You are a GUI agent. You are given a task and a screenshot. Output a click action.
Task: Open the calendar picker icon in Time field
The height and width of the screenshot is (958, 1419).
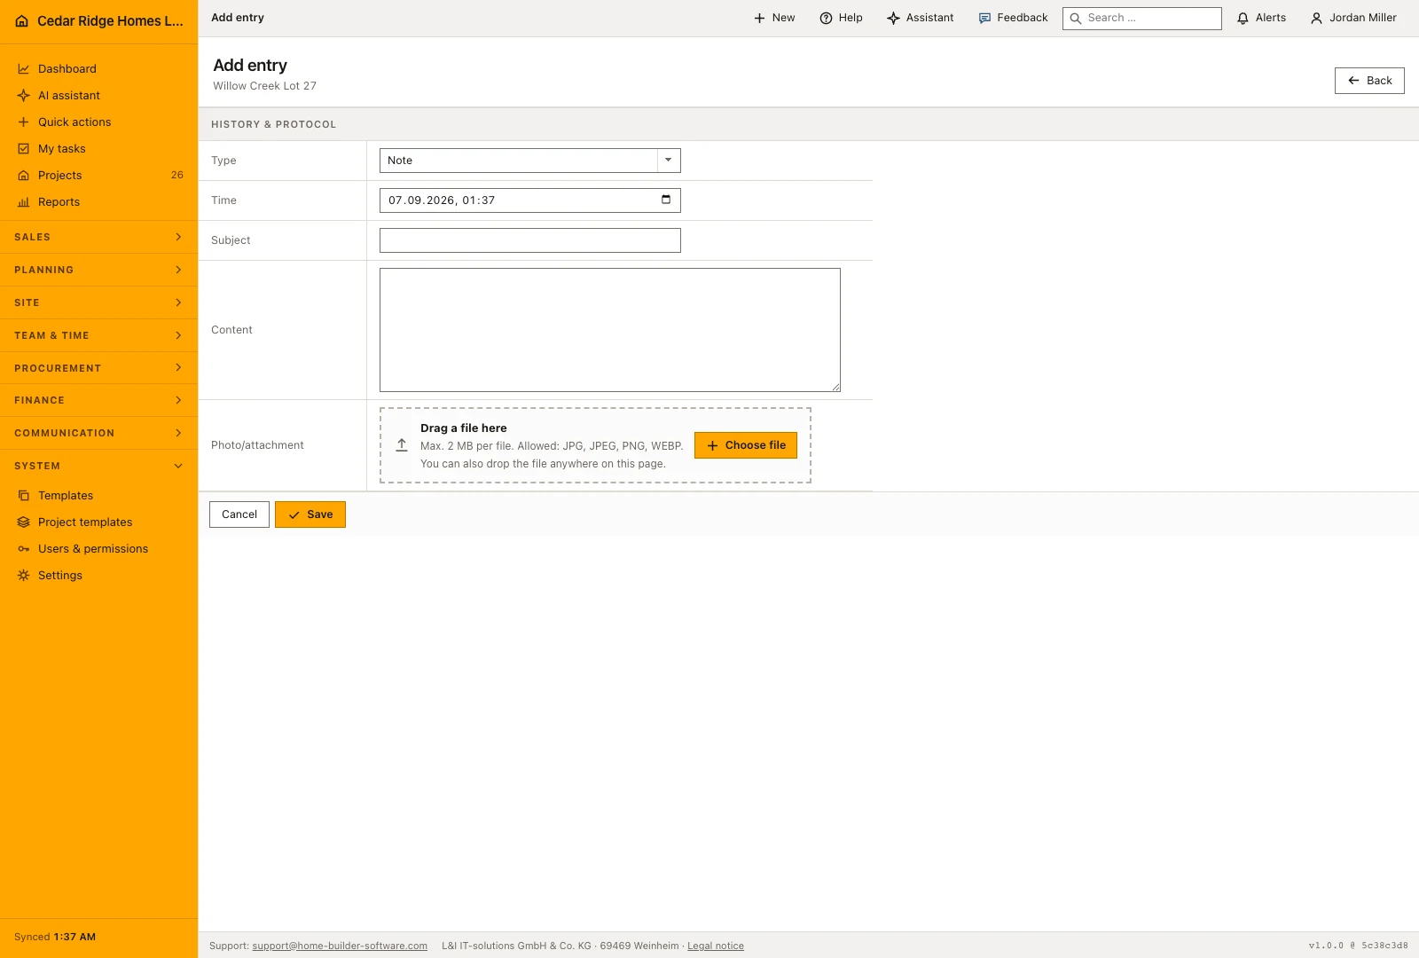(666, 200)
